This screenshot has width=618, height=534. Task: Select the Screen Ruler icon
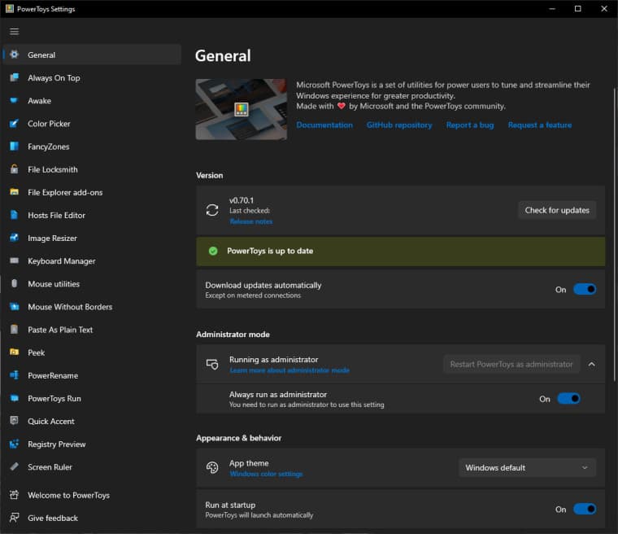[14, 467]
